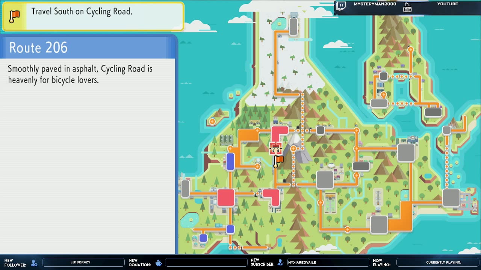This screenshot has width=481, height=270.
Task: Select the small gray town on the far west coast
Action: coord(185,189)
